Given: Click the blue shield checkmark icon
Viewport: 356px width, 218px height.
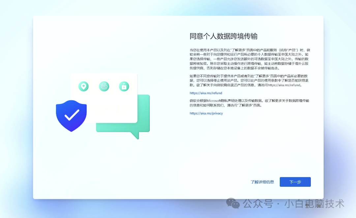Looking at the screenshot, I should (x=71, y=115).
